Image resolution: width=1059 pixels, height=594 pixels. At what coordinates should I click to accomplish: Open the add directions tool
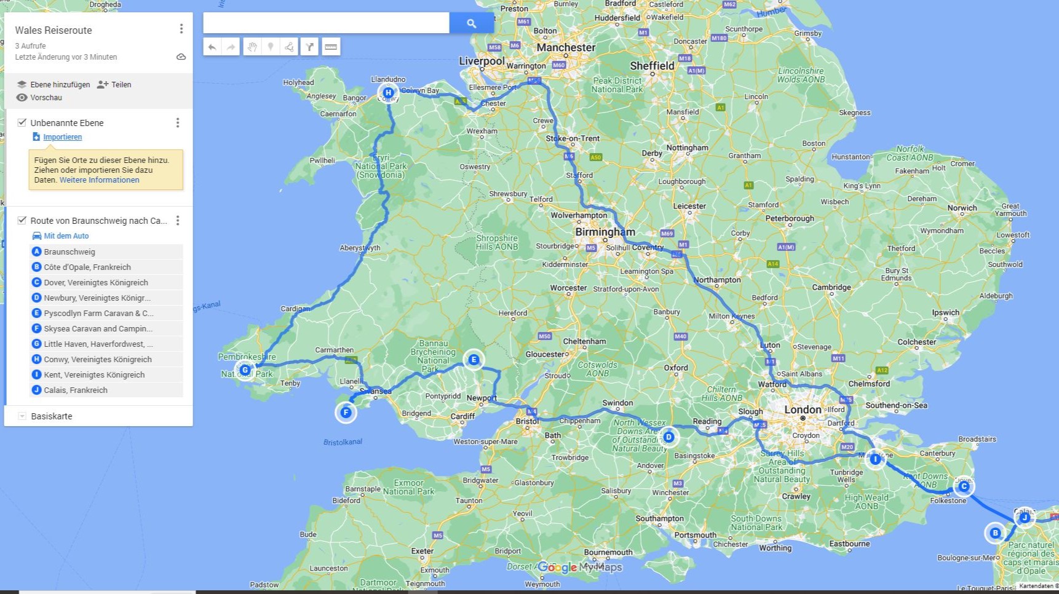[310, 47]
